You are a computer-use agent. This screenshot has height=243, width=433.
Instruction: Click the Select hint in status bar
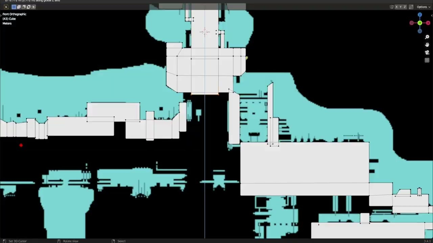tap(121, 241)
